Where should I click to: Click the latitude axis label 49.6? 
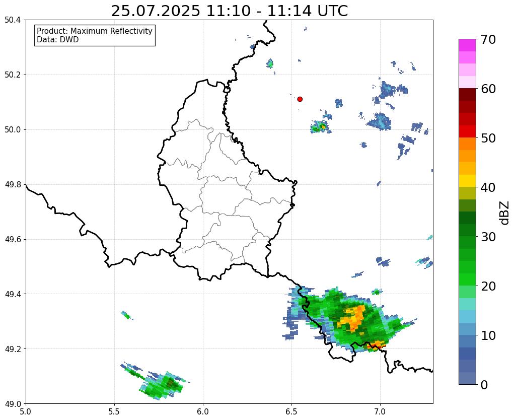[13, 240]
